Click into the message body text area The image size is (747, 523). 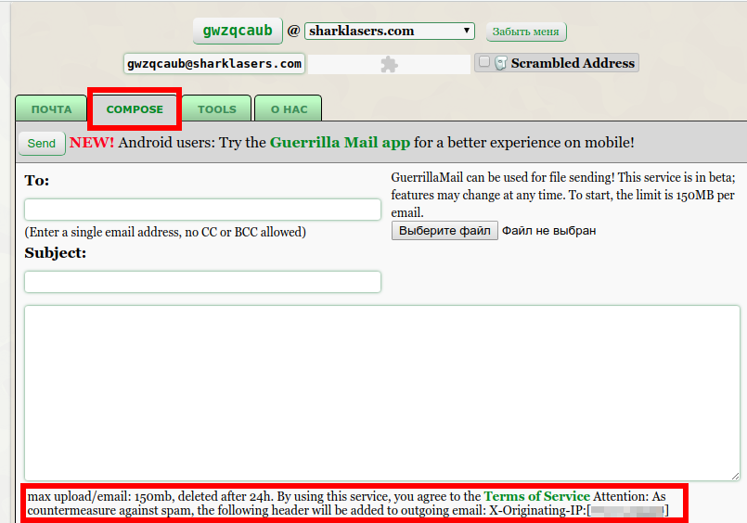pos(382,393)
